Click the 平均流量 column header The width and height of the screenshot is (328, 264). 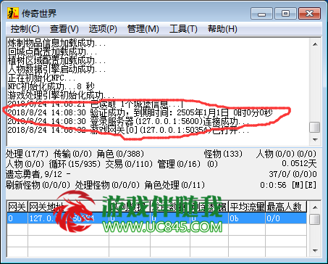247,207
